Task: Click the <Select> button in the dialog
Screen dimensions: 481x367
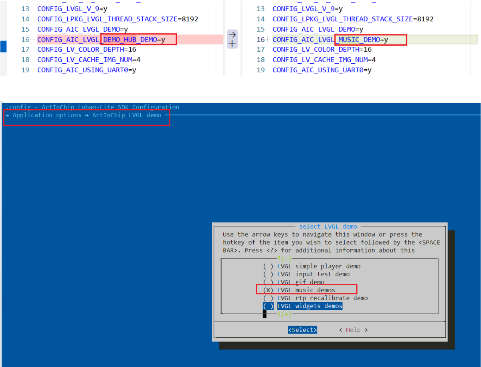Action: click(x=303, y=330)
